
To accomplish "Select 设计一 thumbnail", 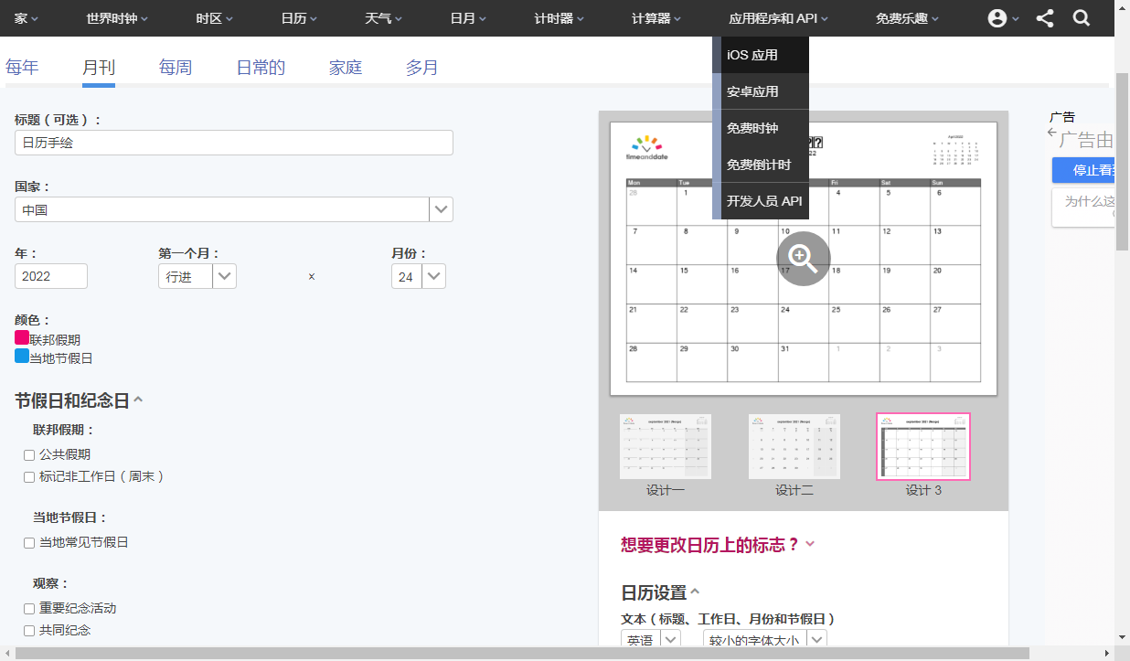I will (x=666, y=446).
